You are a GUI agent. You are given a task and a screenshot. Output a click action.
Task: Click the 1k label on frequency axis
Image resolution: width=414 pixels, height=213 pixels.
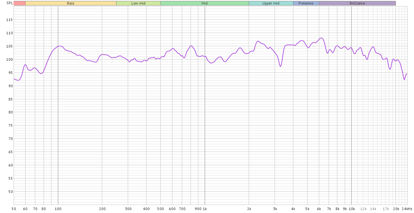click(x=205, y=209)
